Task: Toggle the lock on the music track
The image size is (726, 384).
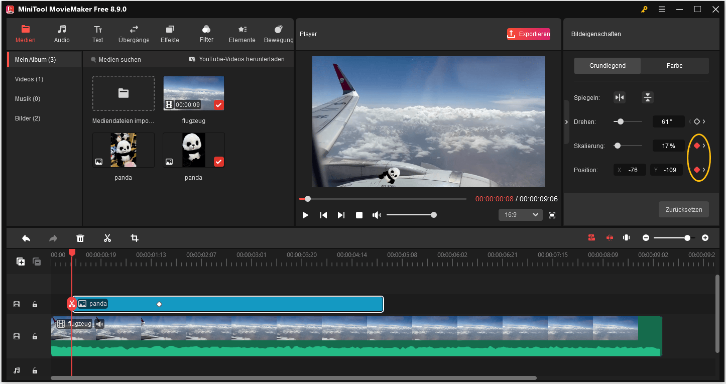Action: [35, 370]
